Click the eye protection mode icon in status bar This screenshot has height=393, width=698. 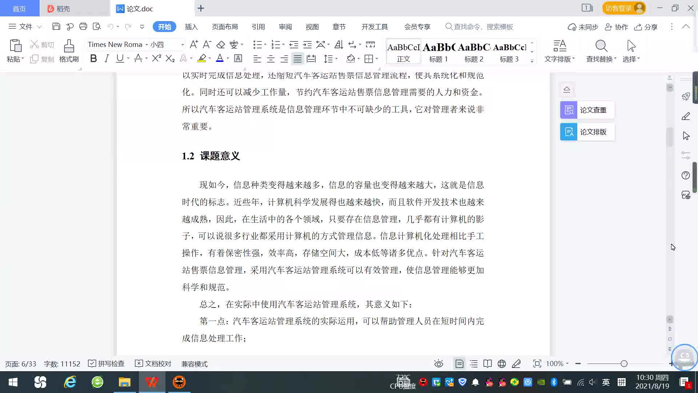pos(438,364)
